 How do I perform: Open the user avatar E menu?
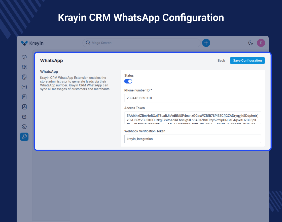(x=261, y=43)
